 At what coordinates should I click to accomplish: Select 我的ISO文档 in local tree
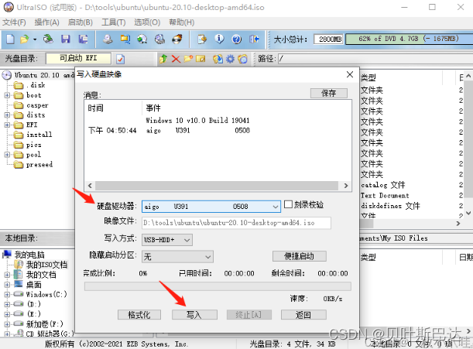click(x=46, y=265)
